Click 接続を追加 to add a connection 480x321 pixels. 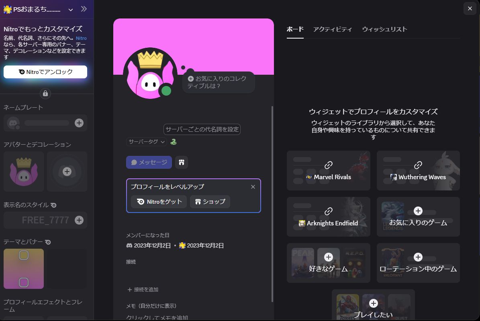pyautogui.click(x=143, y=290)
